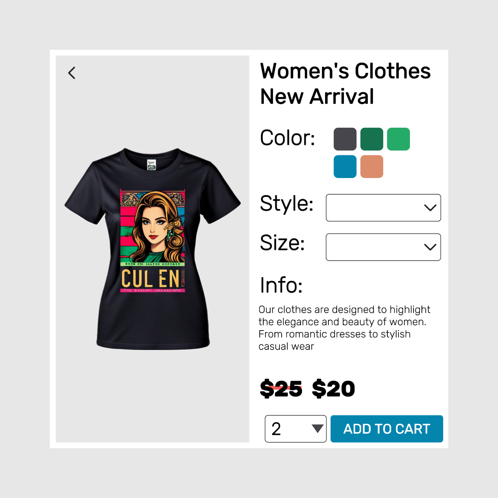Open the Style dropdown field
498x498 pixels.
[383, 208]
